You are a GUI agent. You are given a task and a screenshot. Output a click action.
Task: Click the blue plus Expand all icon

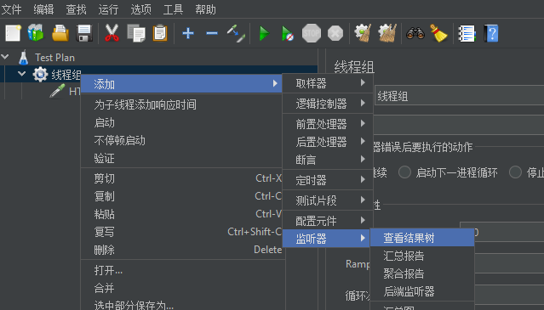click(x=188, y=33)
